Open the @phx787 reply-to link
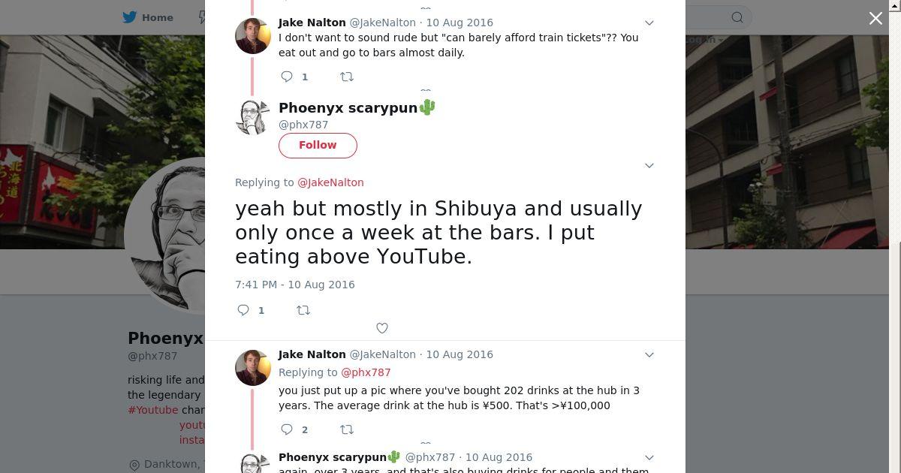The width and height of the screenshot is (901, 473). (x=366, y=372)
